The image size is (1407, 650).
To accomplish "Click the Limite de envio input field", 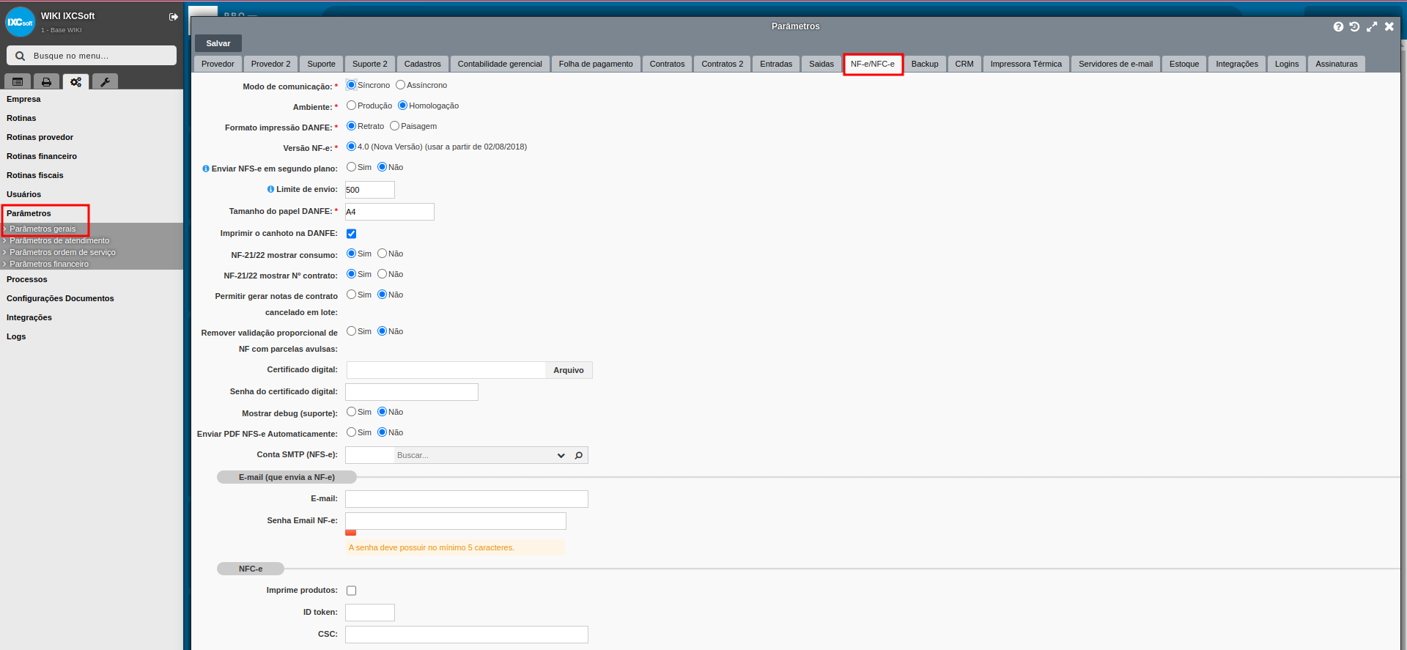I will [370, 190].
